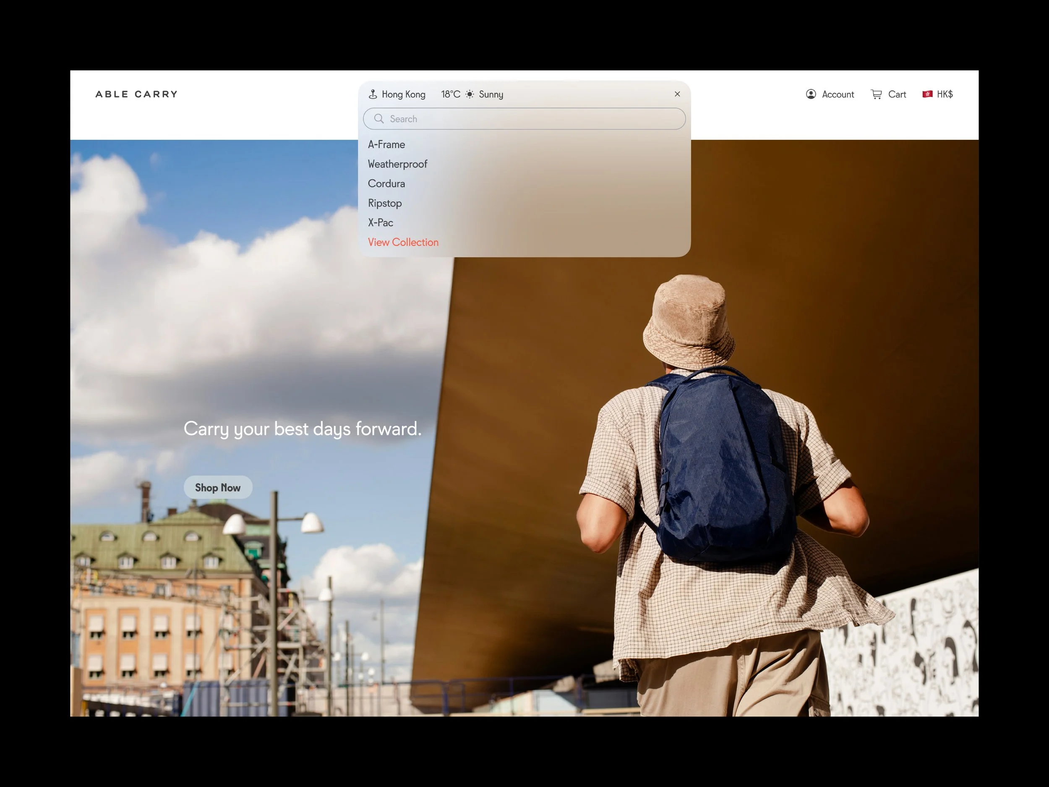The image size is (1049, 787).
Task: Pick the X-Pac suggestion
Action: [x=380, y=222]
